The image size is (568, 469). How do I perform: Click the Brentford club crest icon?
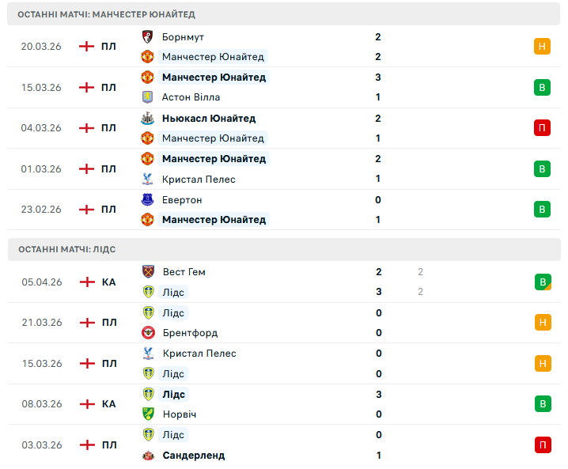click(x=147, y=333)
